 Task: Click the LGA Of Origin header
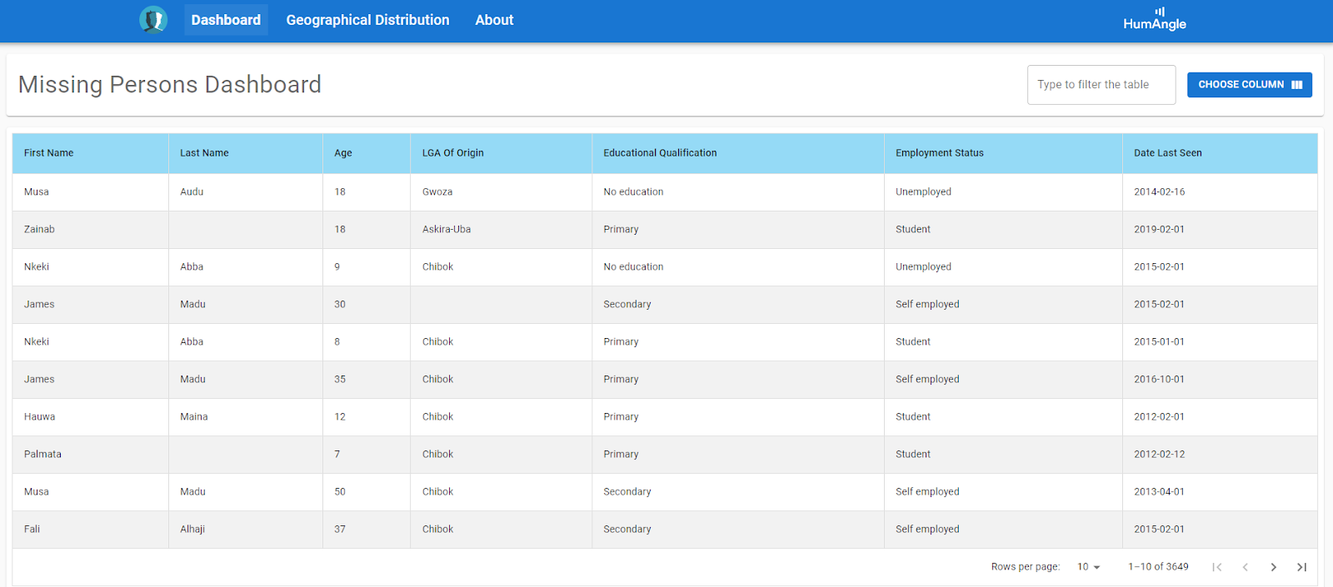coord(453,153)
